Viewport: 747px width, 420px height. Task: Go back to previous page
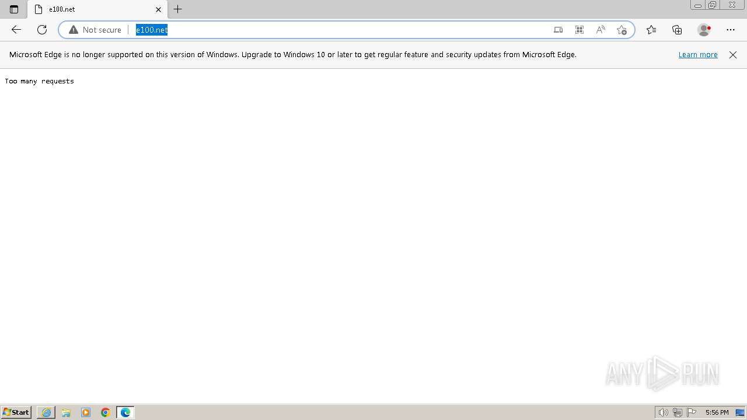click(x=16, y=30)
